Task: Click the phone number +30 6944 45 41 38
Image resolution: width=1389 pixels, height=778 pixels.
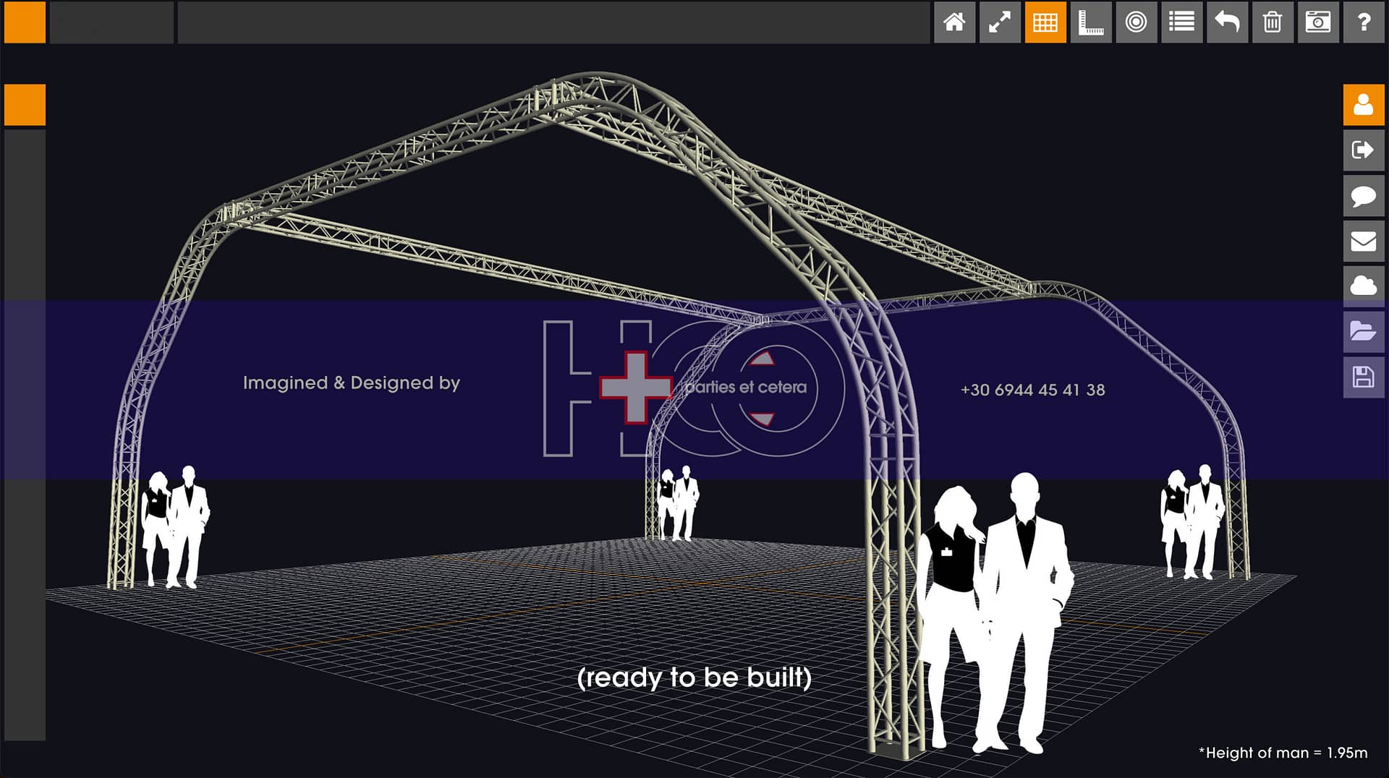Action: pyautogui.click(x=1032, y=390)
